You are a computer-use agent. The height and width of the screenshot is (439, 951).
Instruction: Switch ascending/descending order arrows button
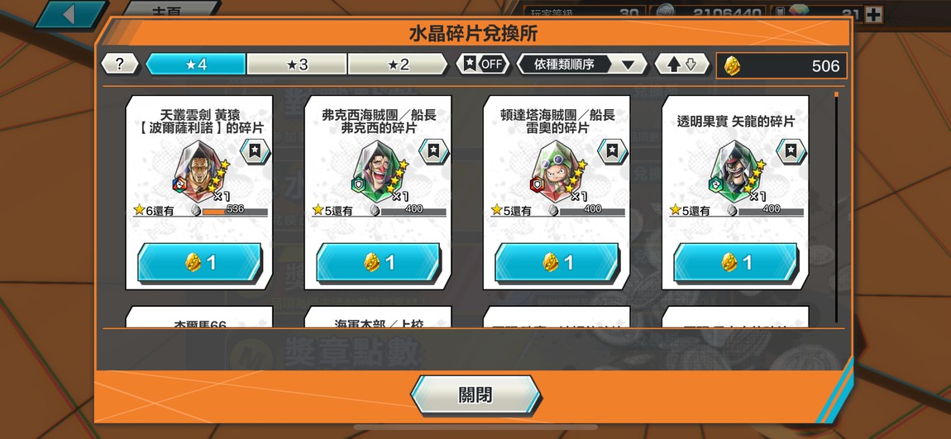[x=681, y=64]
